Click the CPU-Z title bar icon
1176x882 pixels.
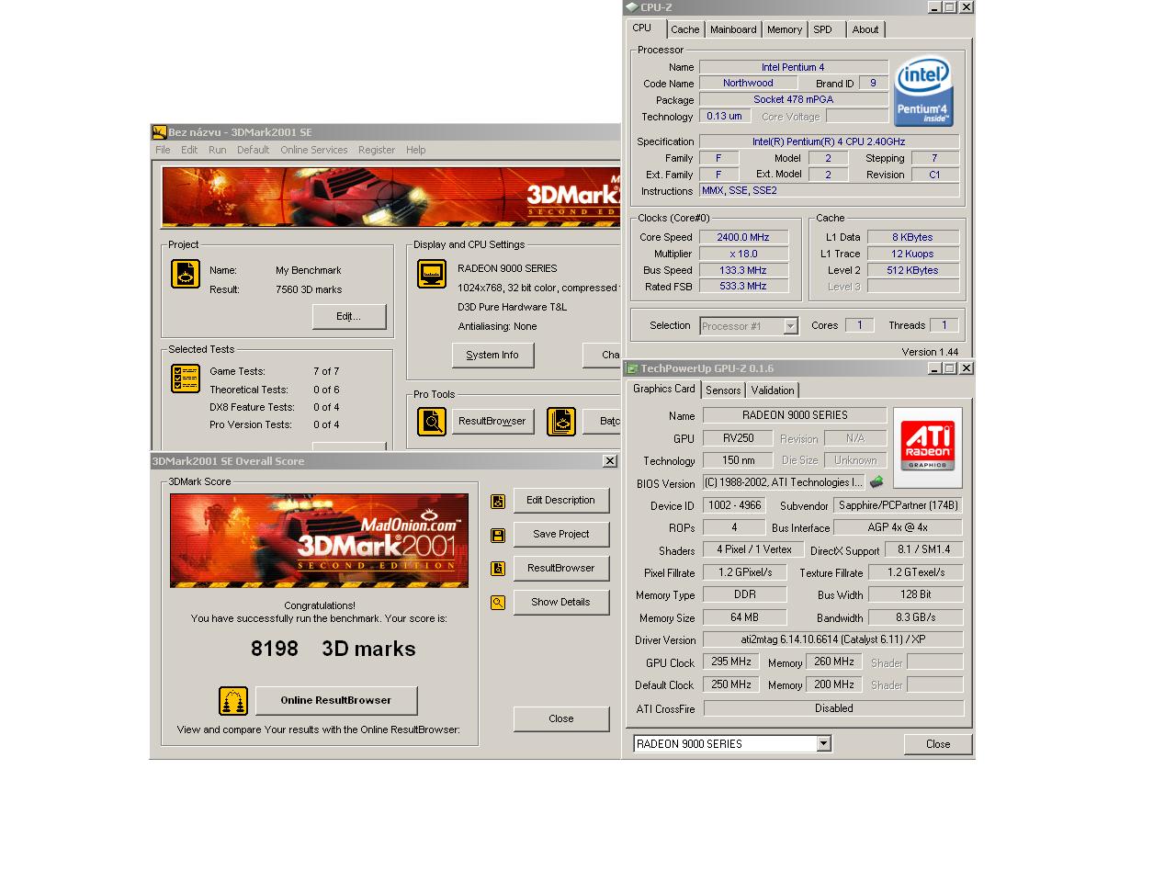coord(631,7)
